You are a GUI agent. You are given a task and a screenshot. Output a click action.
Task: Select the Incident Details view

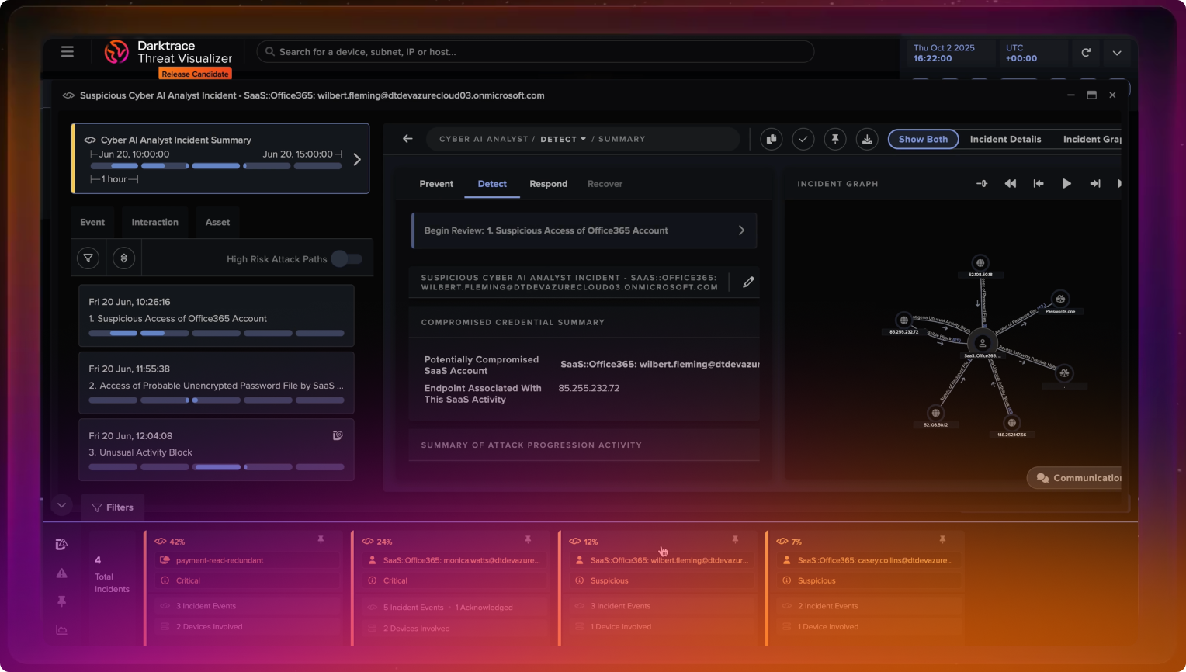click(1005, 140)
